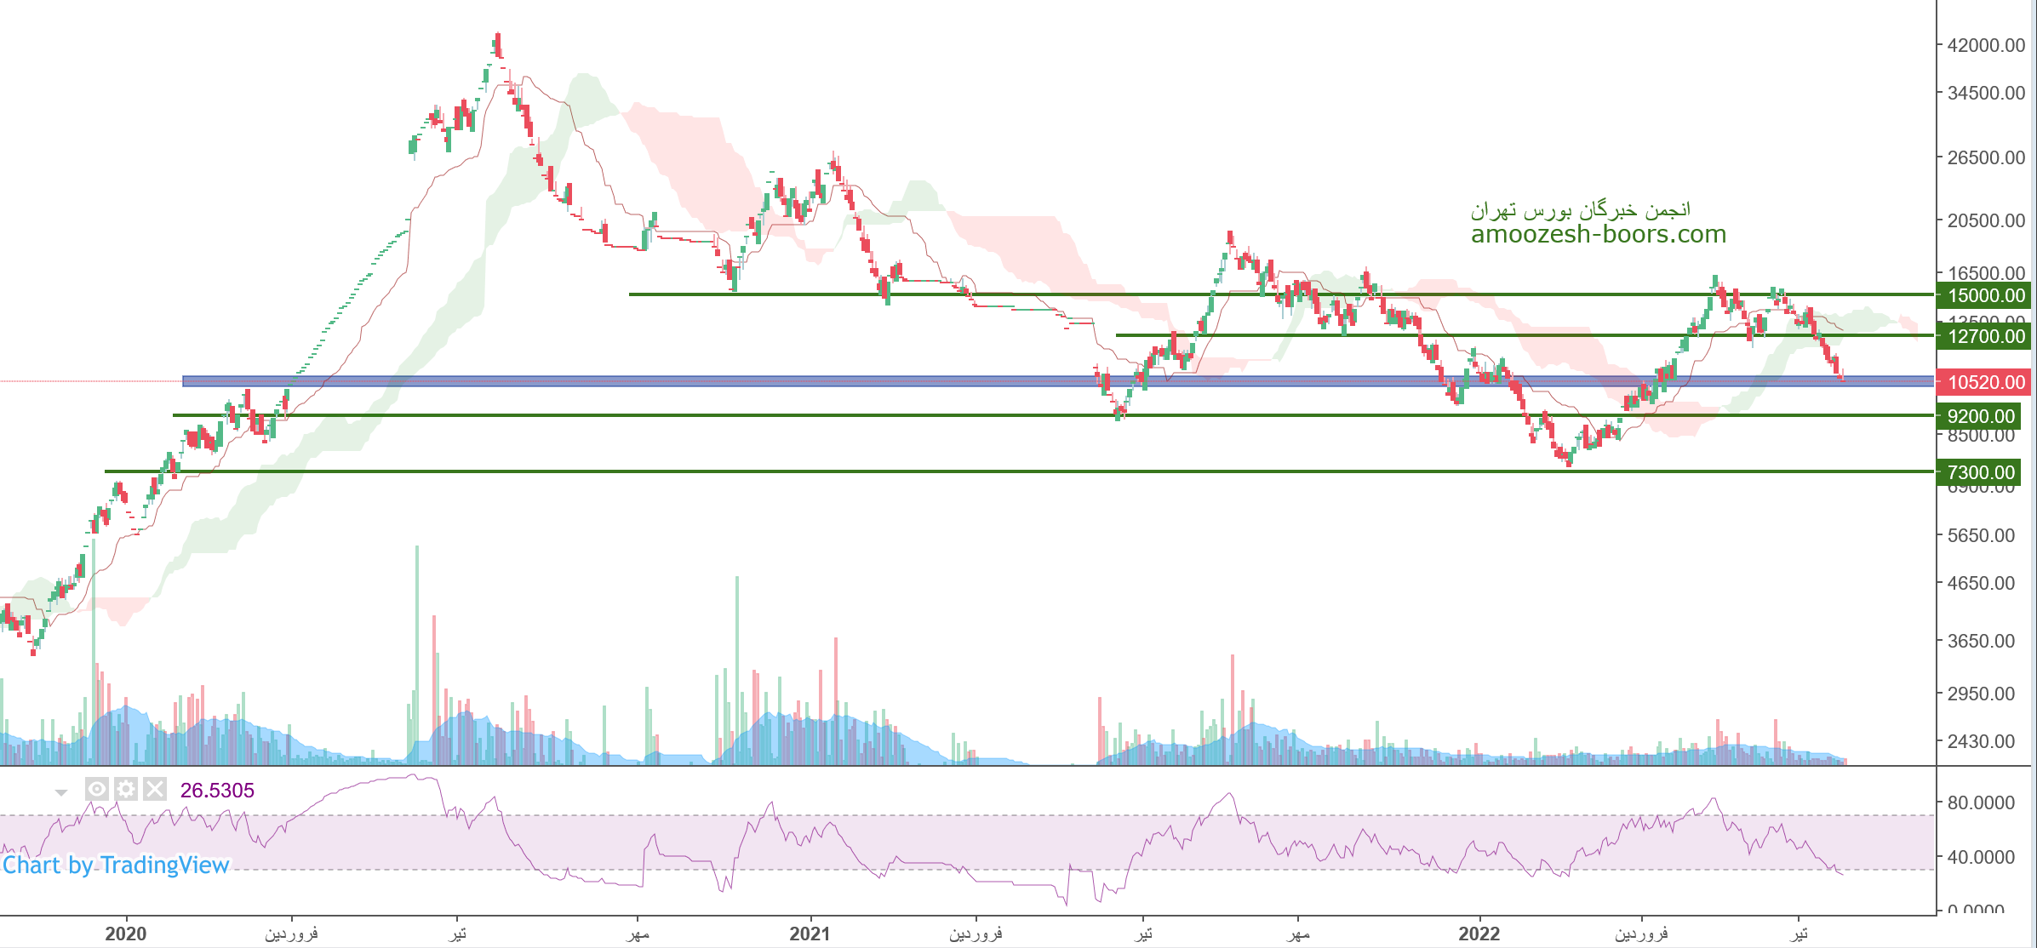Click the 2021 label on time axis
The image size is (2037, 948).
click(x=810, y=934)
